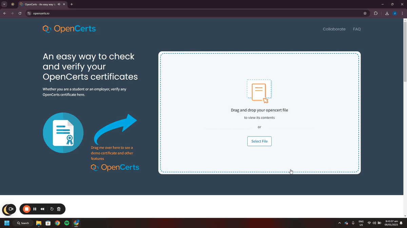The height and width of the screenshot is (228, 407).
Task: Click the 'Drag me over here' demo text
Action: click(x=112, y=153)
